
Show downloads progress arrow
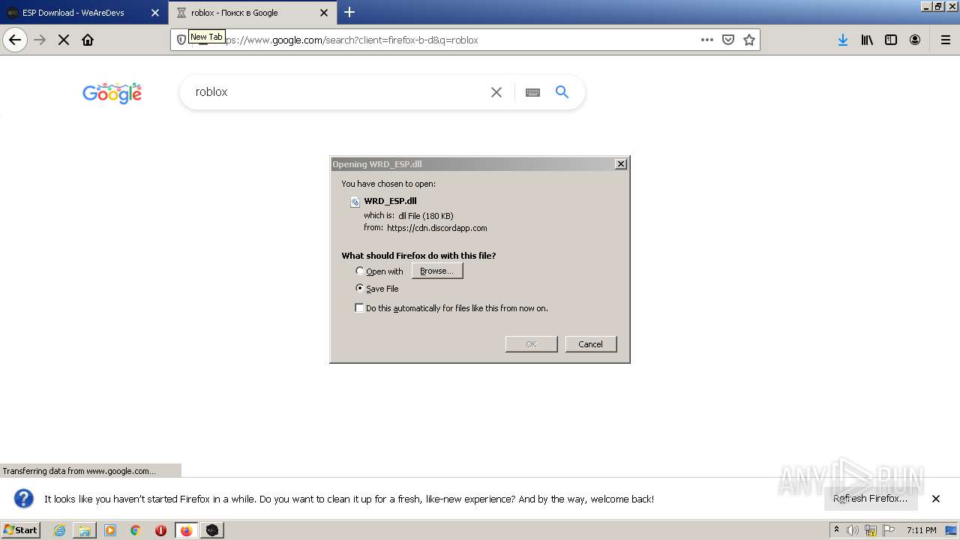843,40
